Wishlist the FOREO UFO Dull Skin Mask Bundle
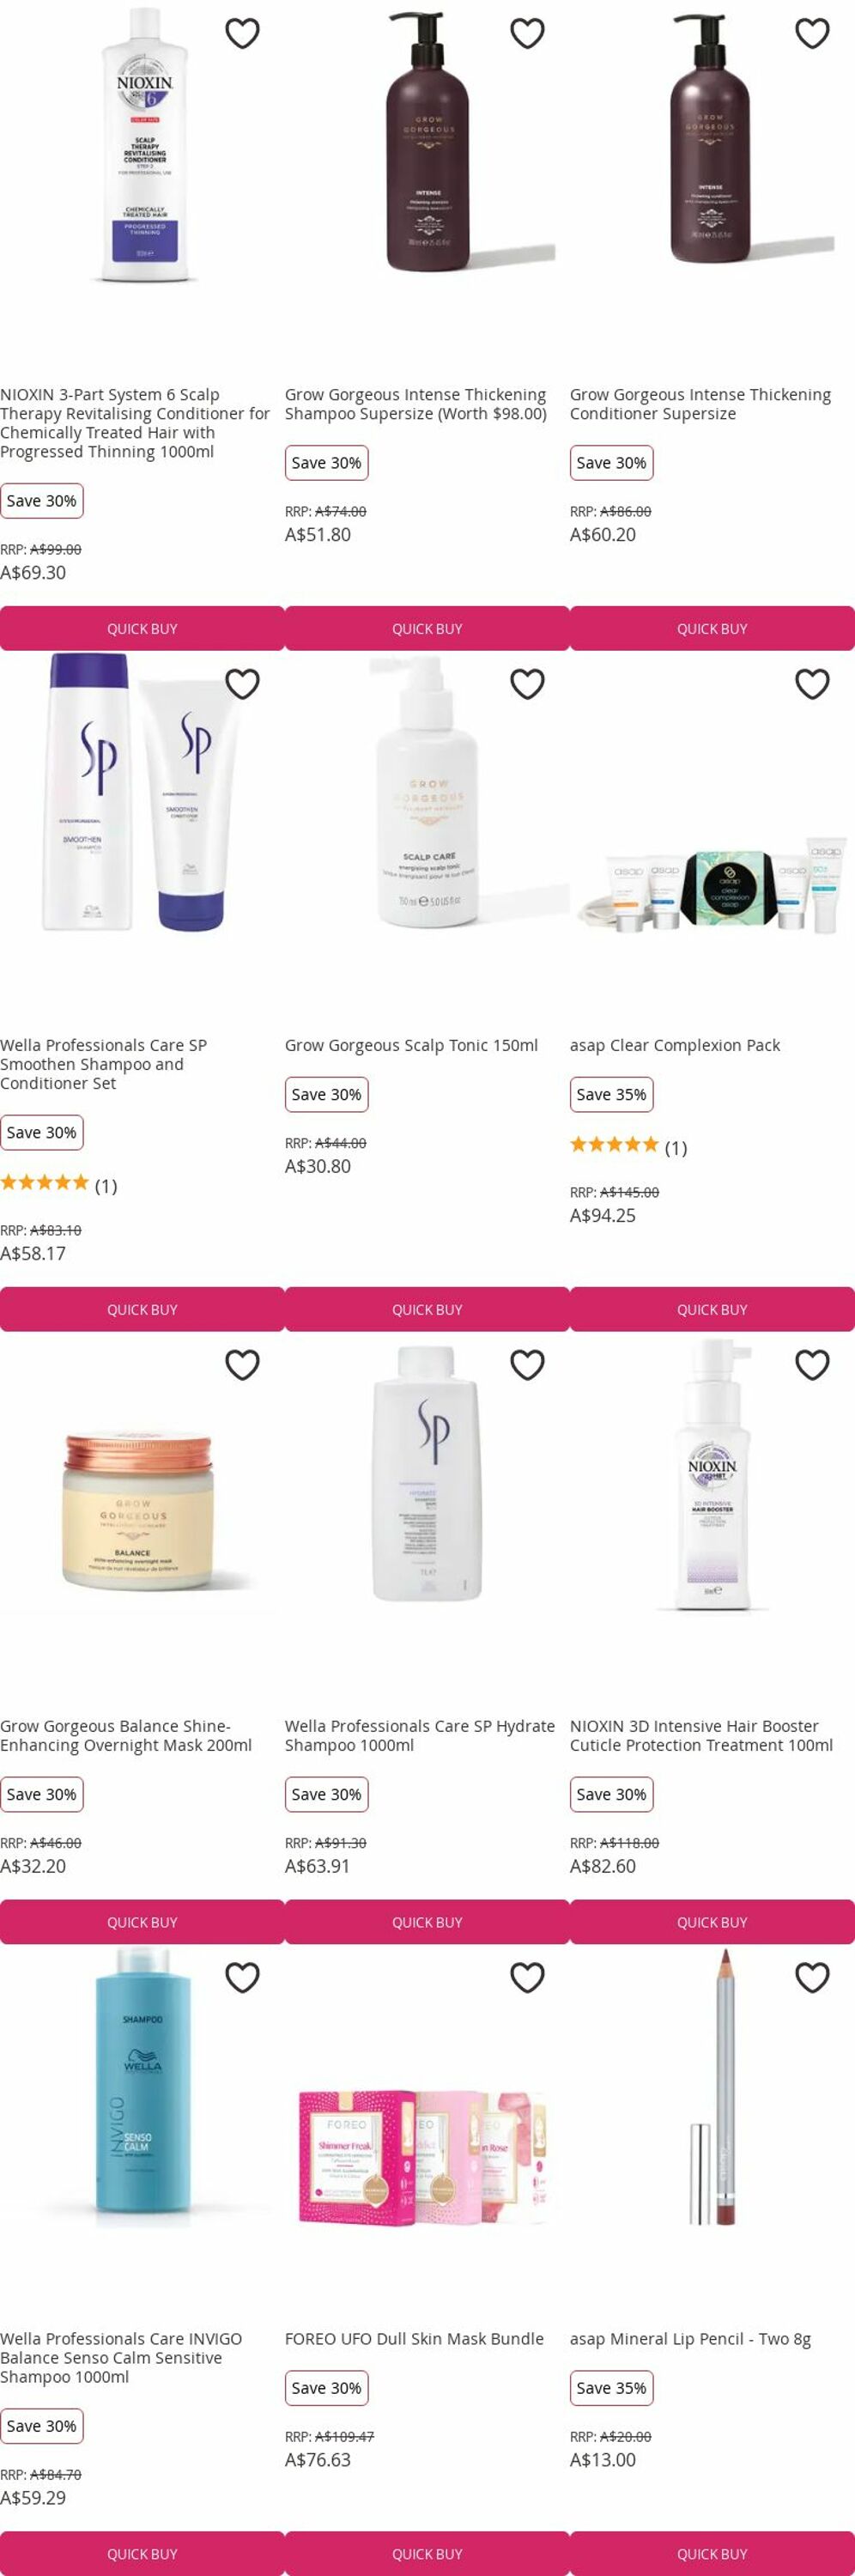 point(527,1977)
